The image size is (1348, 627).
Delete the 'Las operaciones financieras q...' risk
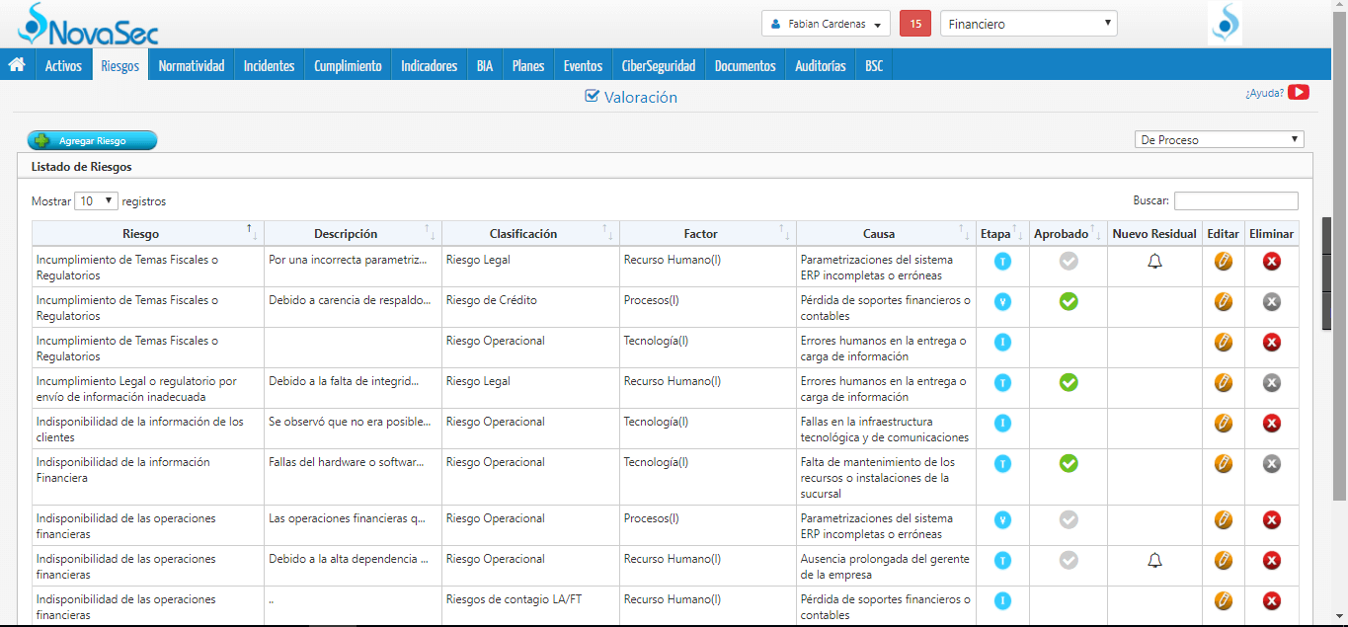click(1272, 519)
